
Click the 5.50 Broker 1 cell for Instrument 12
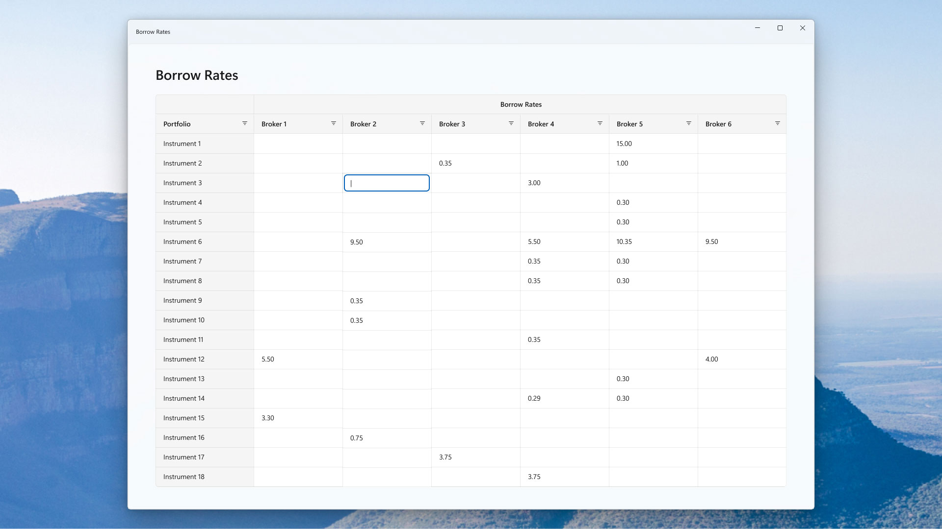click(298, 359)
